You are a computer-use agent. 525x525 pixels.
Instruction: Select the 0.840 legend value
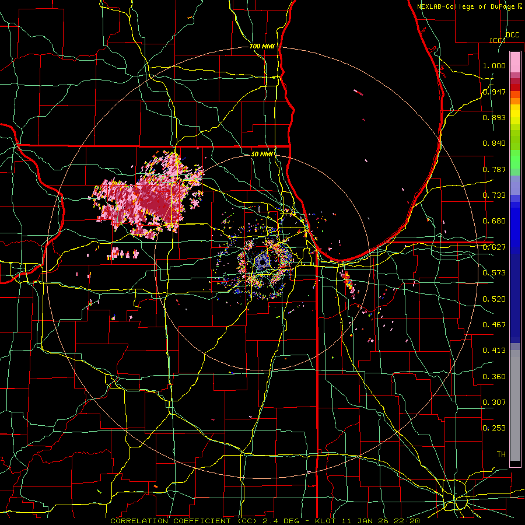coord(494,143)
